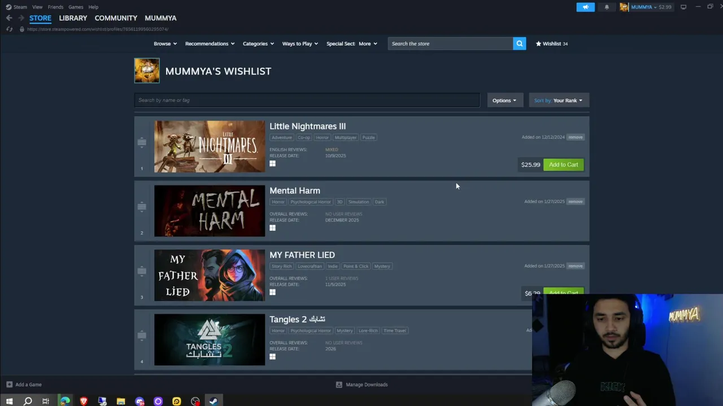Click the Manage Downloads icon
Screen dimensions: 723x406
click(339, 385)
